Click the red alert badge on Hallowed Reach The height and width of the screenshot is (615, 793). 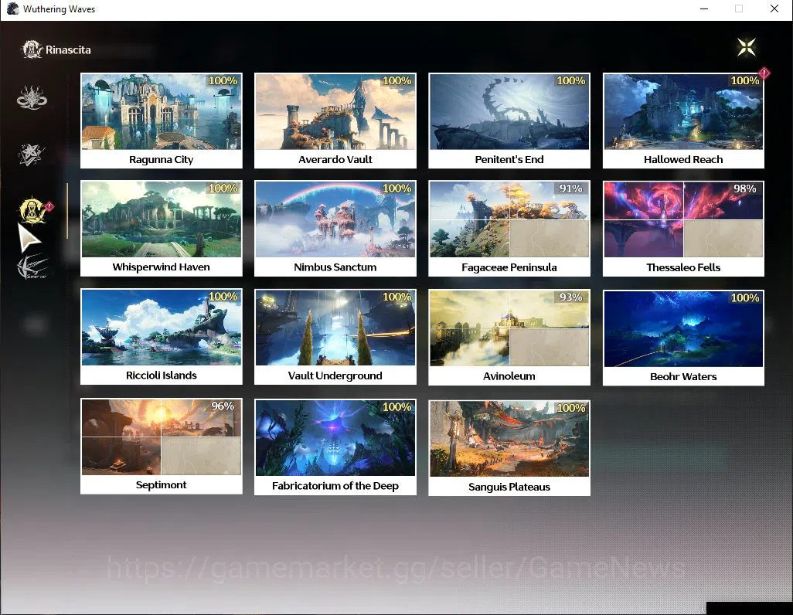click(764, 73)
